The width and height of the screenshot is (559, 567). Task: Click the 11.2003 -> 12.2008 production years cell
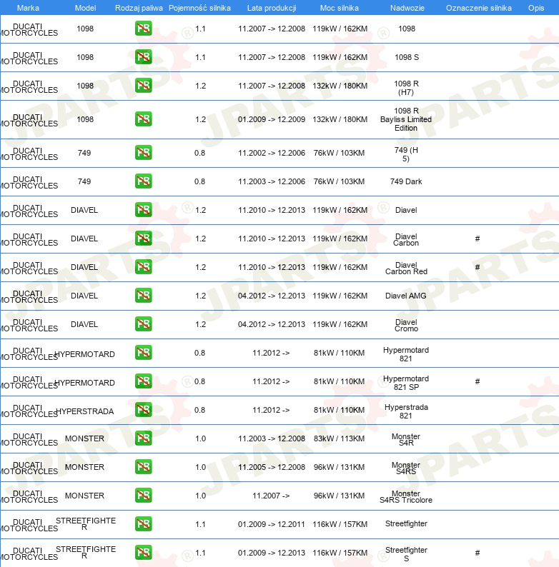tap(272, 438)
